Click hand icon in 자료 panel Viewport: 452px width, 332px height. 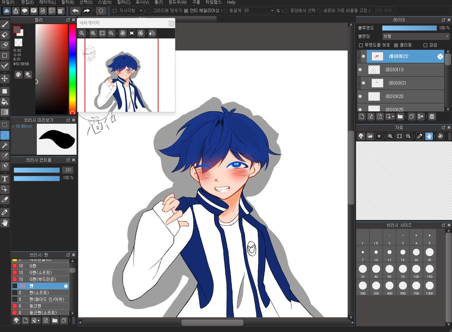pyautogui.click(x=429, y=136)
